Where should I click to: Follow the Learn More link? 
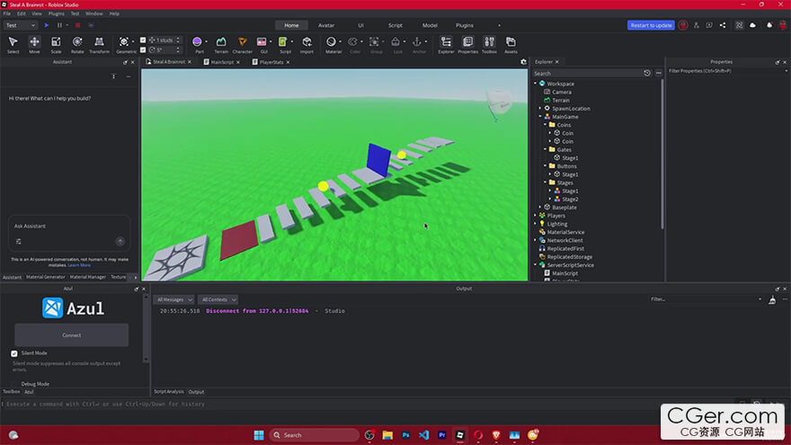(x=79, y=265)
